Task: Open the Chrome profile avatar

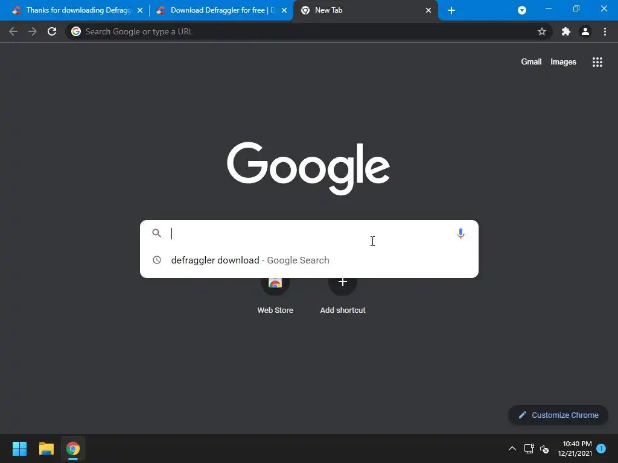Action: coord(585,31)
